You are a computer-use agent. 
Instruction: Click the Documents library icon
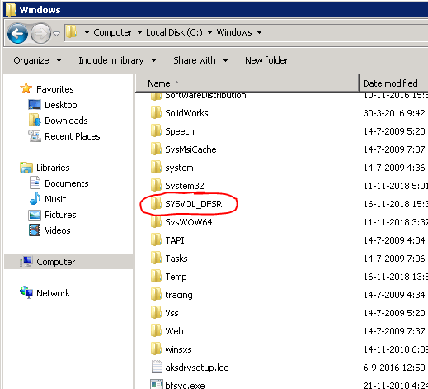35,183
